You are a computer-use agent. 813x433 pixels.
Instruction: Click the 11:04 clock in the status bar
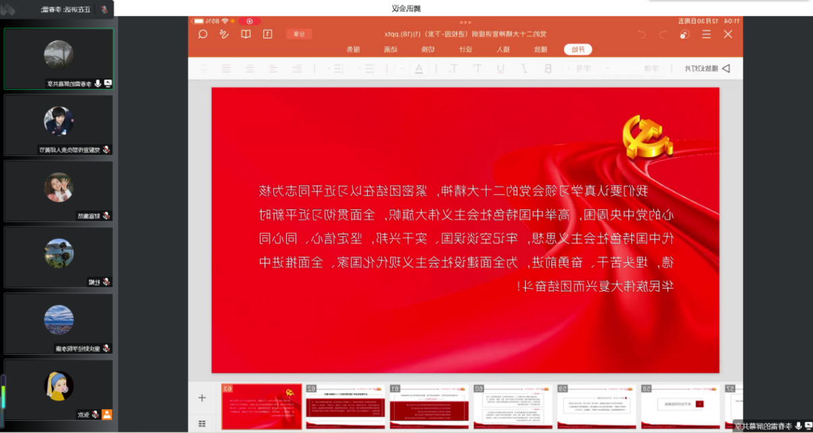pyautogui.click(x=732, y=21)
